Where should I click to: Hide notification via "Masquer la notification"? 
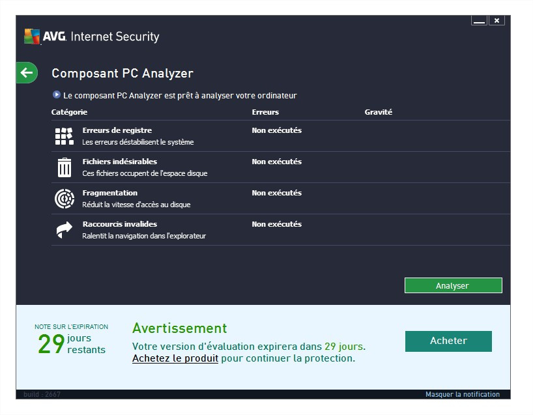(462, 394)
